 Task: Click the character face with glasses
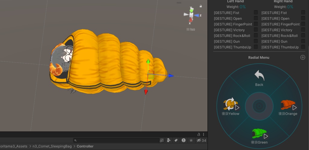(68, 55)
